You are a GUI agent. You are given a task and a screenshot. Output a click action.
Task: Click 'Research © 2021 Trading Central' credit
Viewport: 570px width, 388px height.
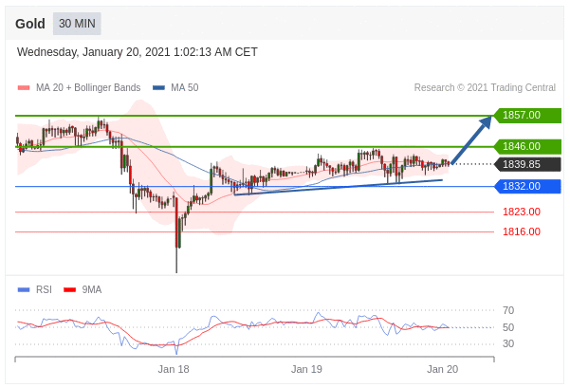(x=485, y=87)
